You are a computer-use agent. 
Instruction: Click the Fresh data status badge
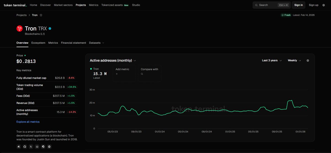coord(286,15)
